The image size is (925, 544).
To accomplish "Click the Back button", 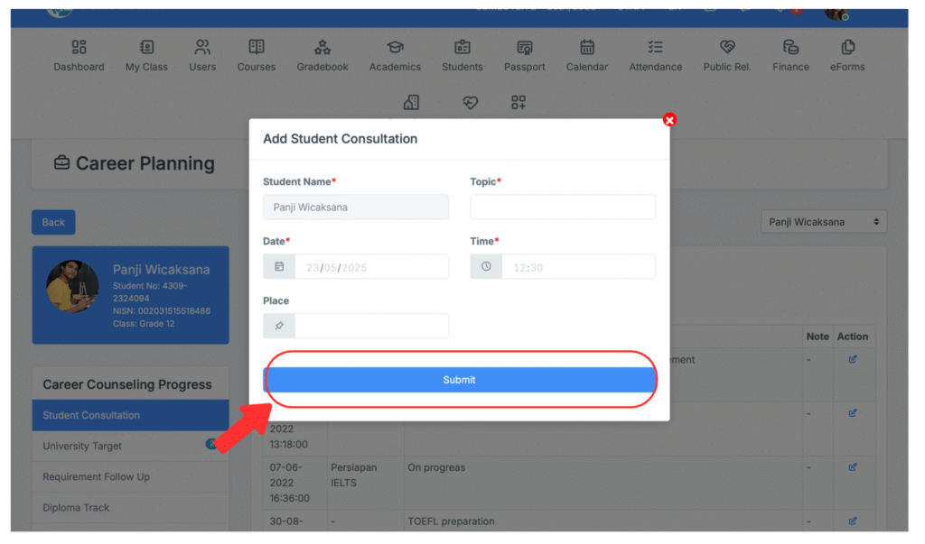I will point(53,223).
